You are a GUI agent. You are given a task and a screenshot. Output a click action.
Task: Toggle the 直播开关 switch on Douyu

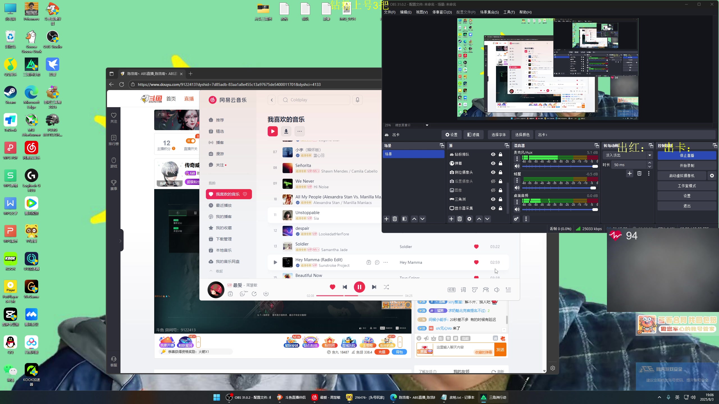(191, 141)
